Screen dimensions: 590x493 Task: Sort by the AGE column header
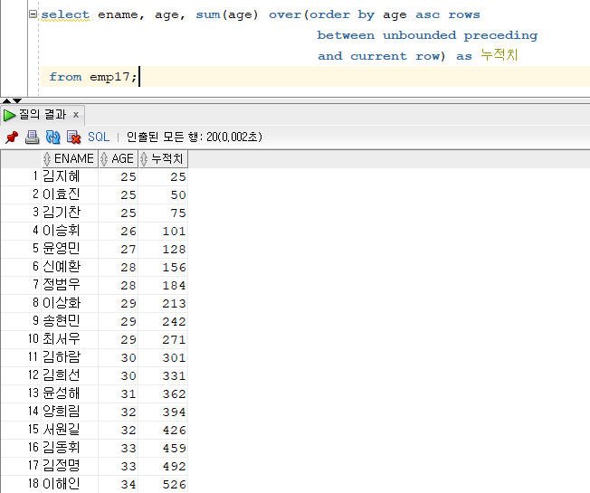coord(119,158)
